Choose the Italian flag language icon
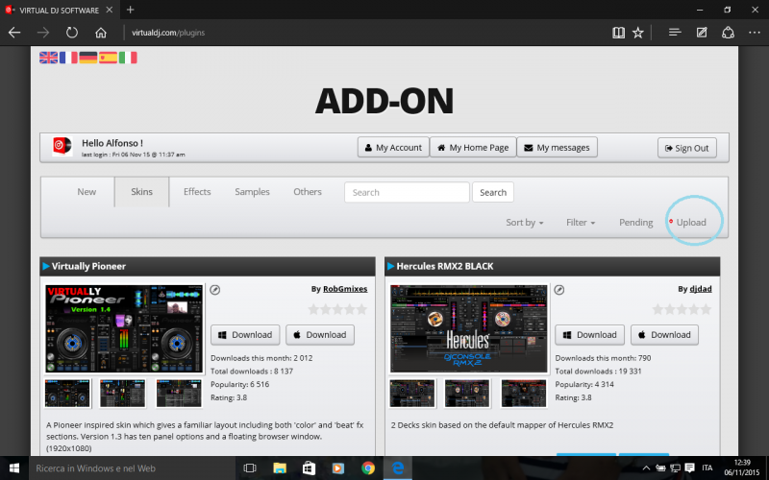The width and height of the screenshot is (769, 480). [x=128, y=58]
